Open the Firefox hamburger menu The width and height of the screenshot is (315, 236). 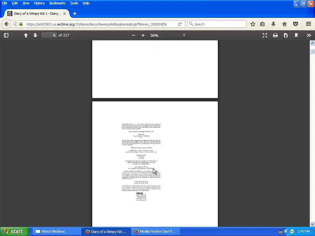click(309, 24)
